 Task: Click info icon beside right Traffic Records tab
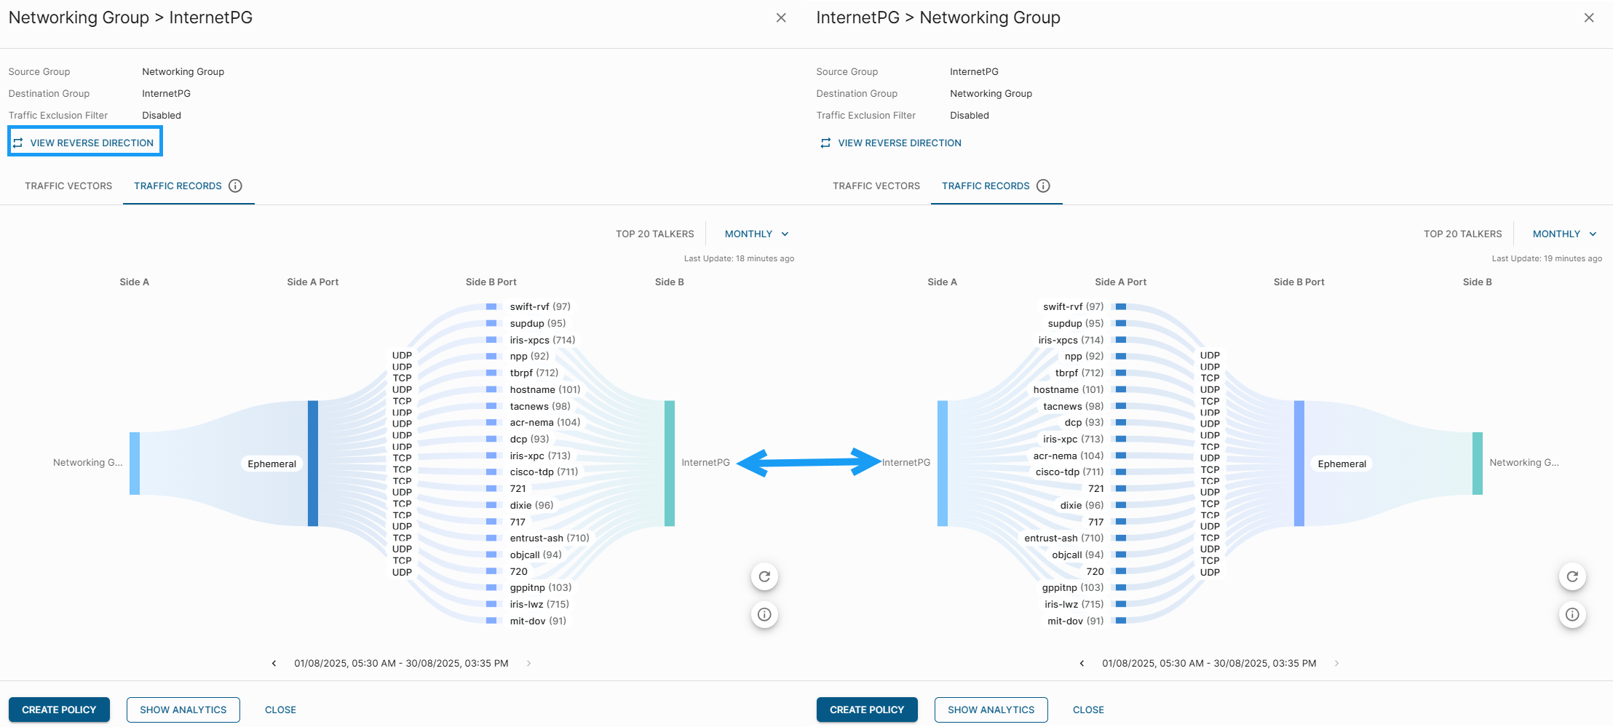(x=1043, y=186)
